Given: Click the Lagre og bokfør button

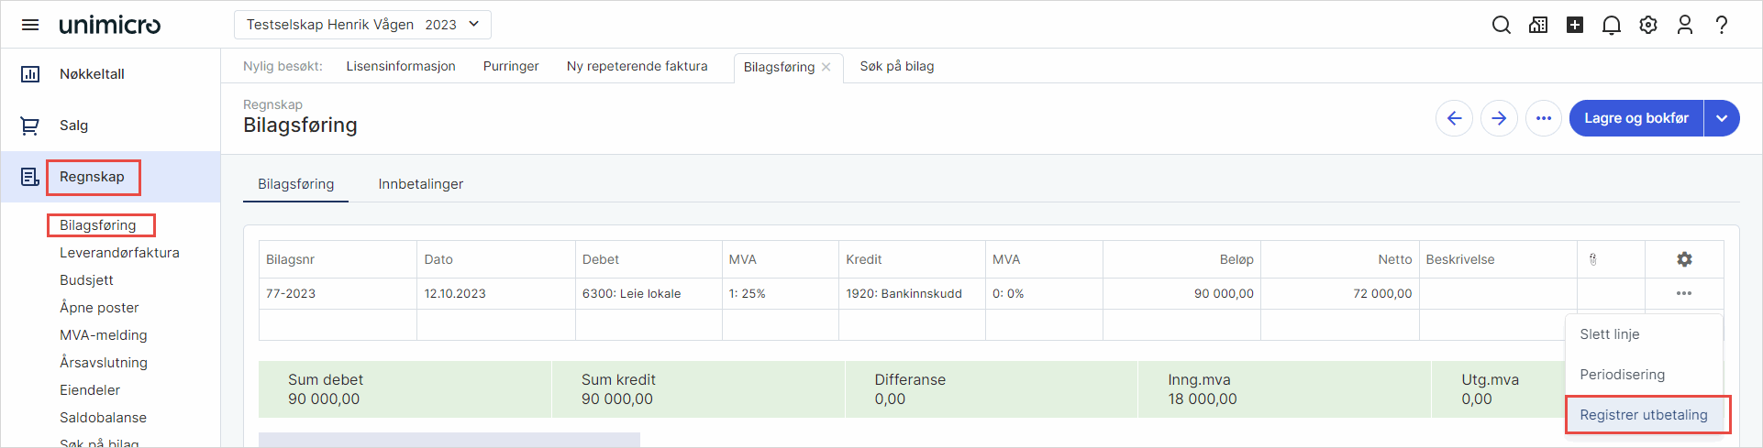Looking at the screenshot, I should (1635, 118).
